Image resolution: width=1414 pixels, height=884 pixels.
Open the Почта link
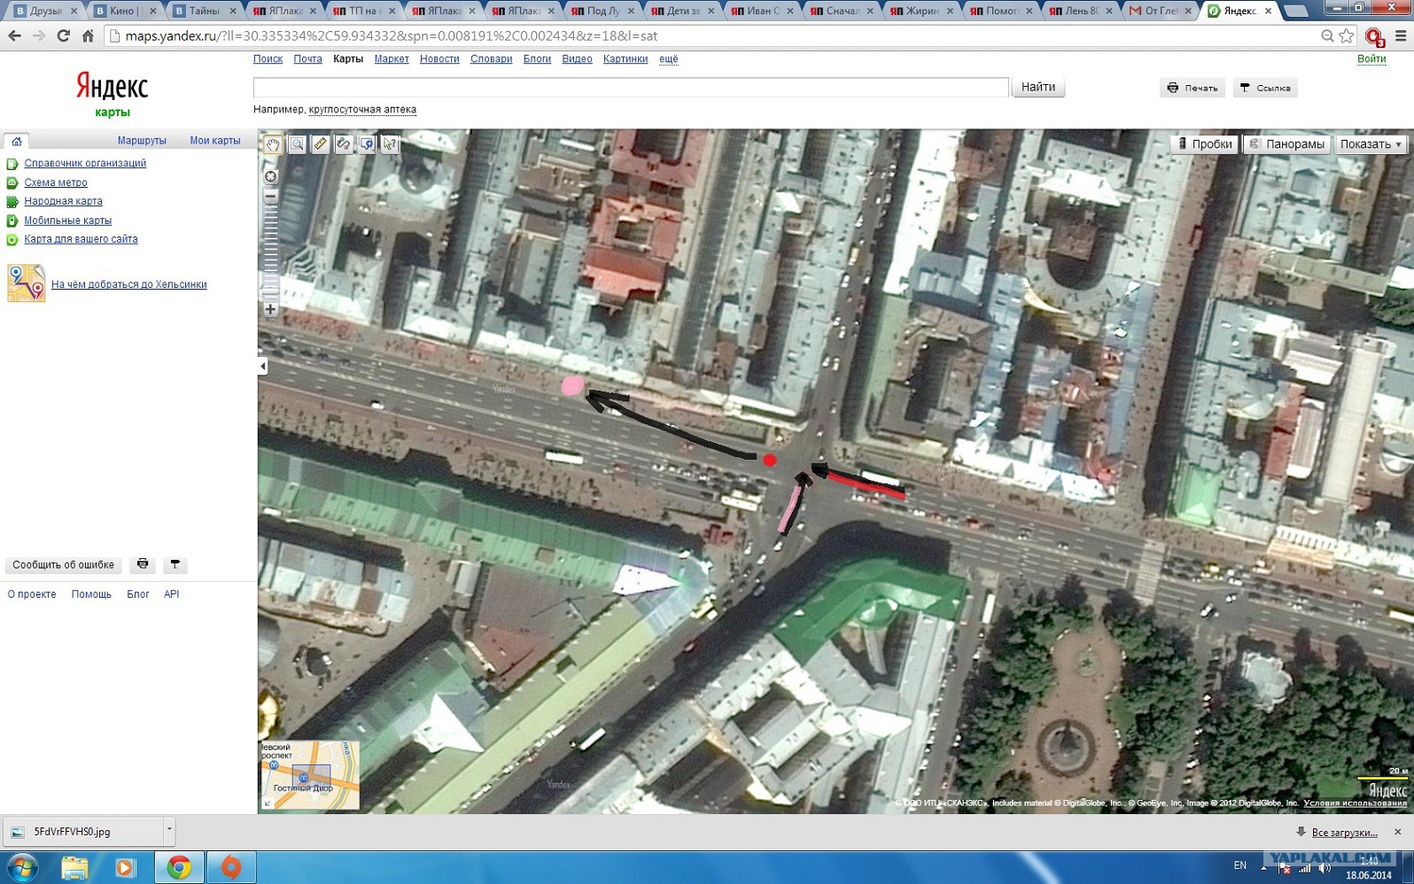[307, 59]
